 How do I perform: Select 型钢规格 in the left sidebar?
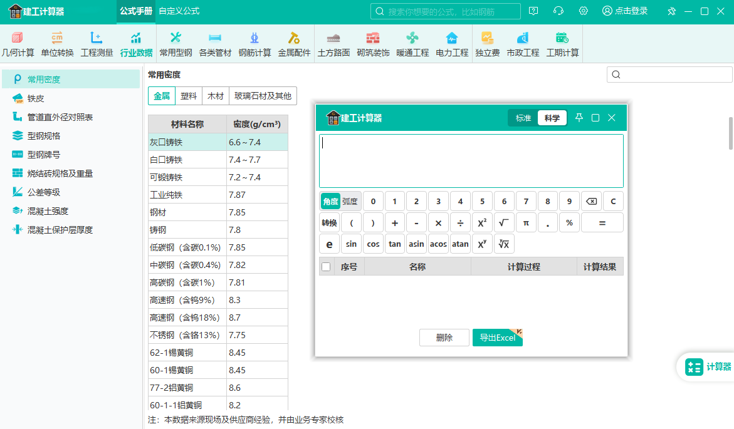click(44, 136)
